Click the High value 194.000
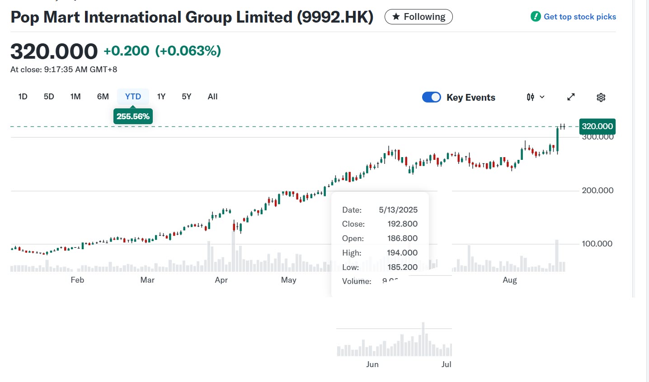This screenshot has width=649, height=382. tap(402, 253)
